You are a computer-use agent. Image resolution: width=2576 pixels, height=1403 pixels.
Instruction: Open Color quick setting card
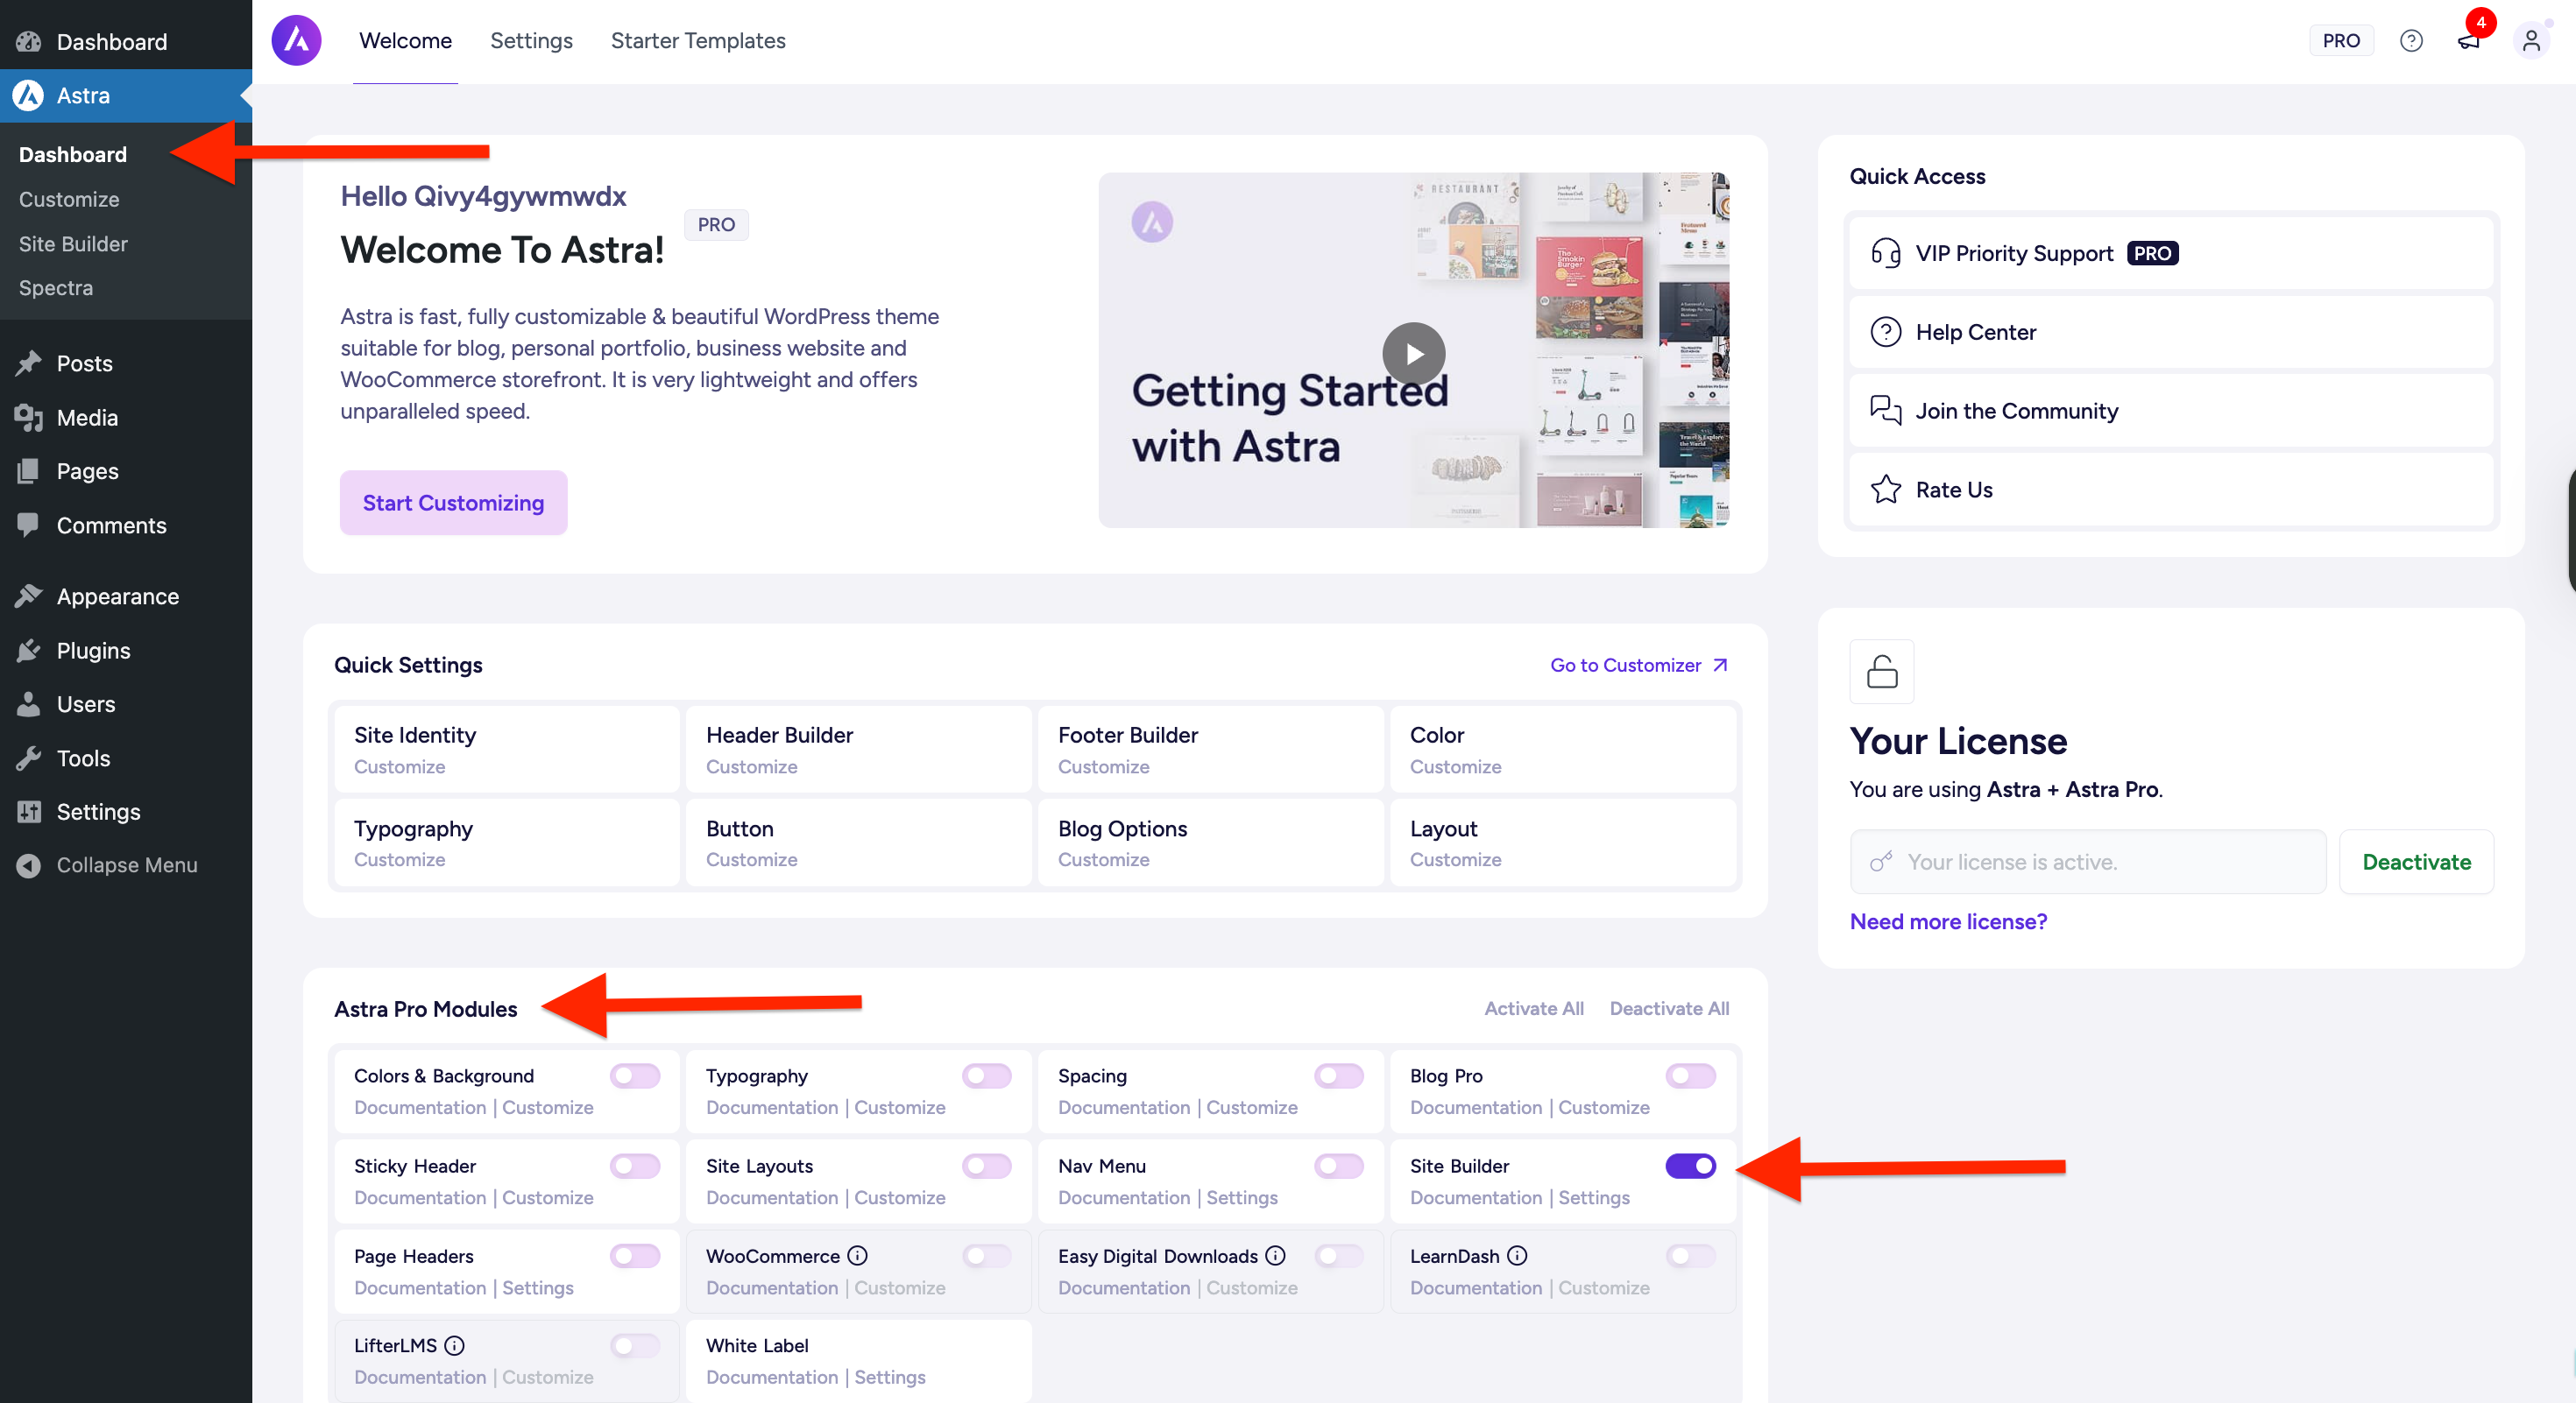tap(1563, 750)
